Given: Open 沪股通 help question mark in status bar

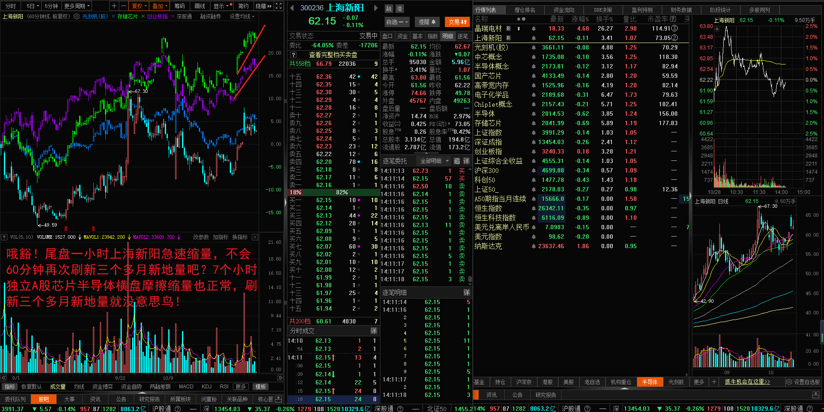Looking at the screenshot, I should [177, 409].
